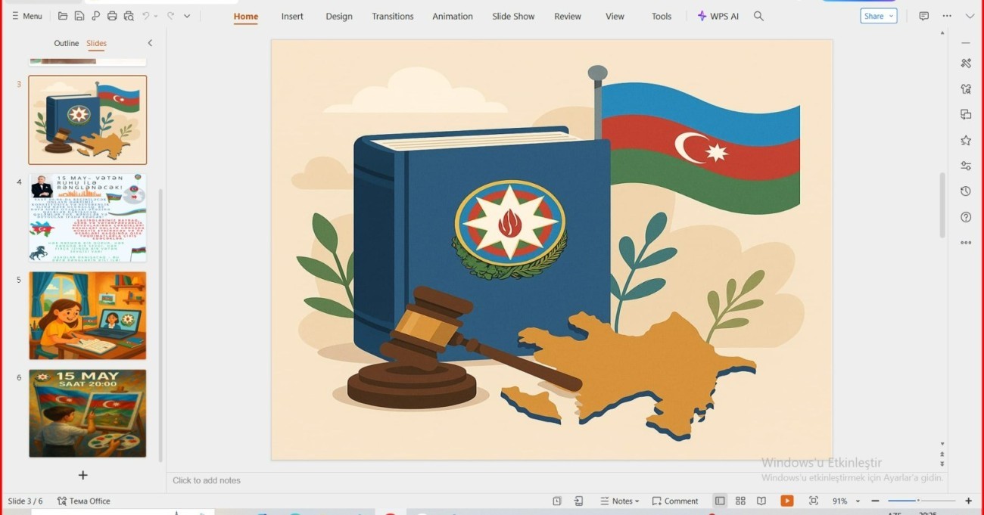The image size is (984, 515).
Task: Click the Save icon in quick access toolbar
Action: click(79, 16)
